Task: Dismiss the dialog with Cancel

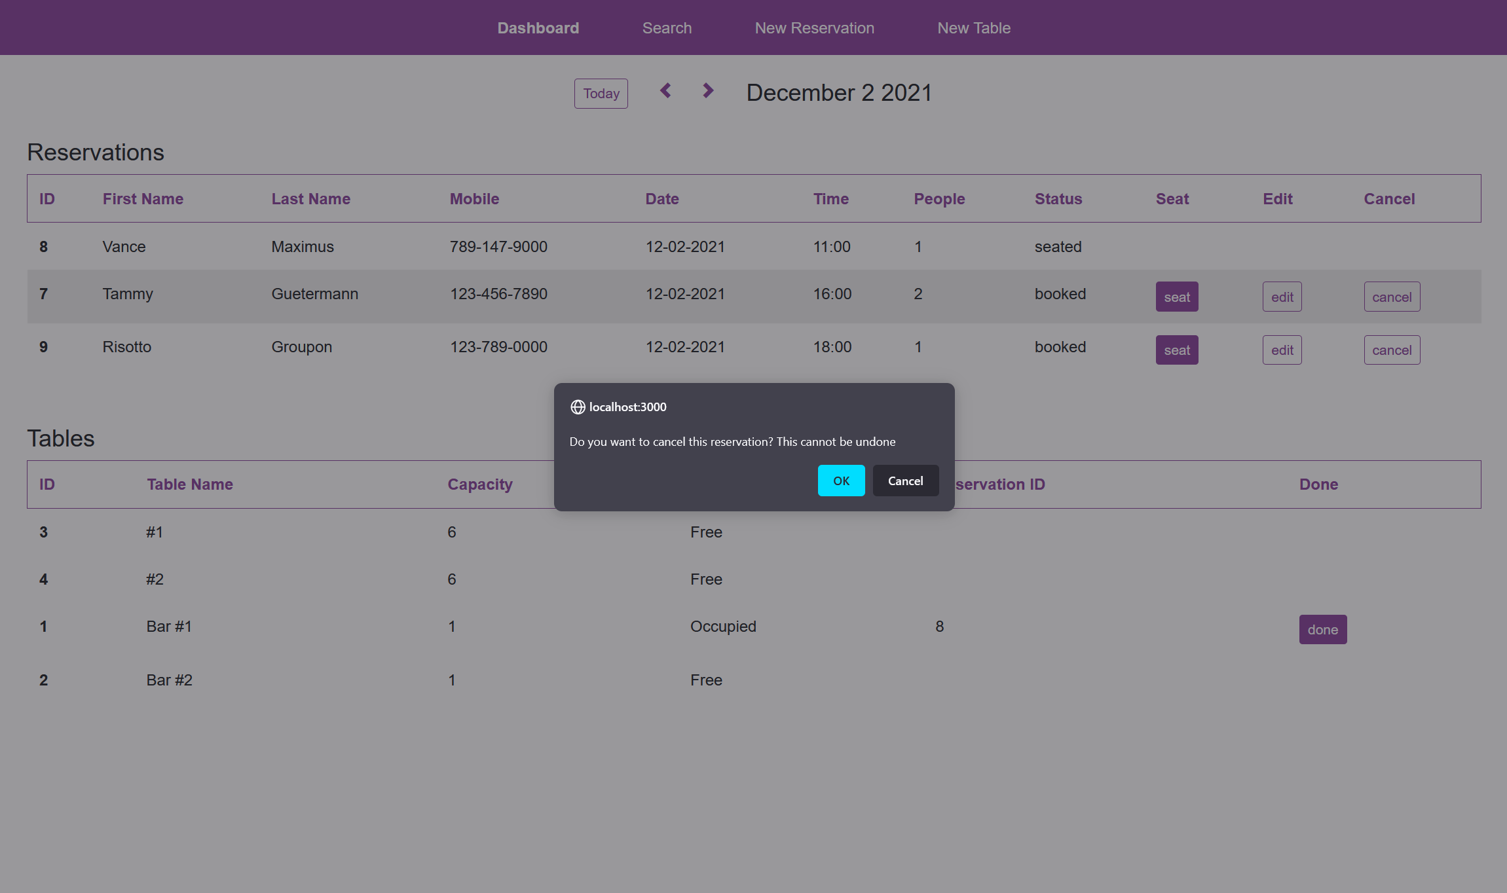Action: tap(905, 481)
